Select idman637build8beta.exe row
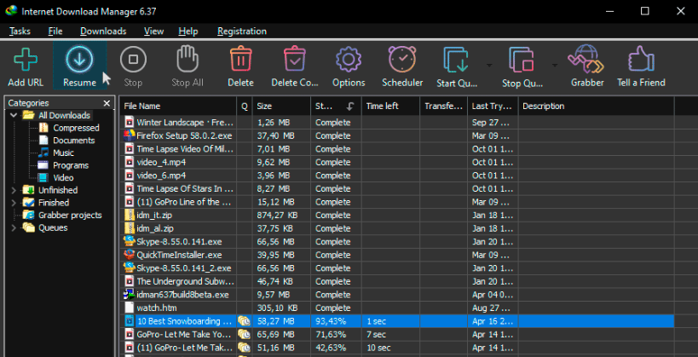 pyautogui.click(x=397, y=295)
